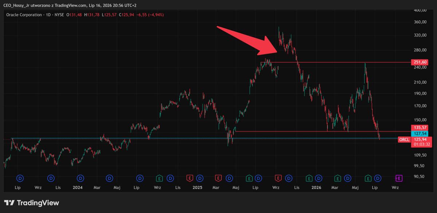The image size is (437, 213).
Task: Open the purple upcoming earnings E marker
Action: point(399,178)
